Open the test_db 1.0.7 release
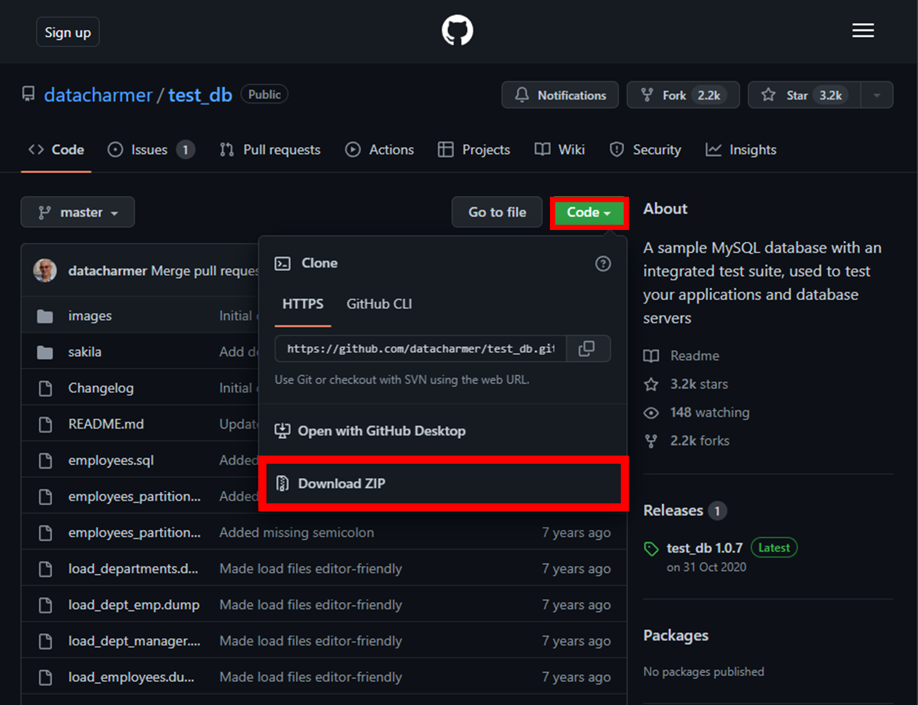This screenshot has width=918, height=705. [704, 548]
